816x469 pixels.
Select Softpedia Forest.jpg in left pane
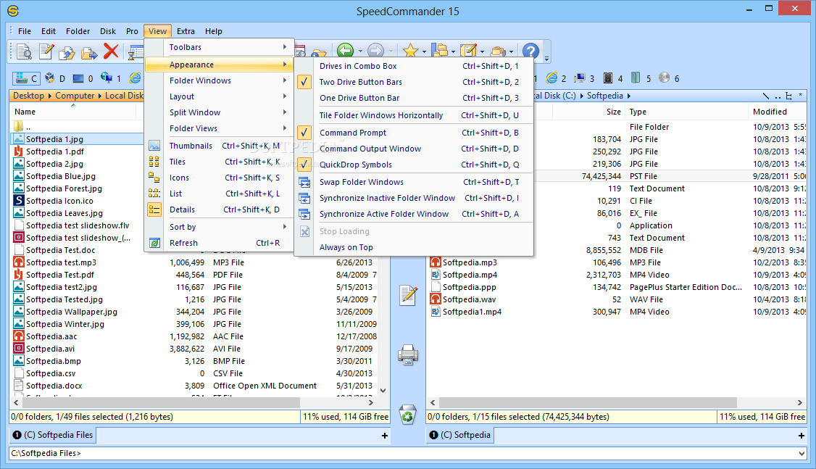[64, 188]
